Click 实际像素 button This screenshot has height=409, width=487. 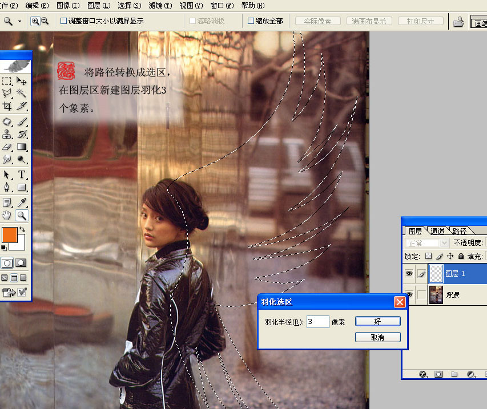click(318, 21)
